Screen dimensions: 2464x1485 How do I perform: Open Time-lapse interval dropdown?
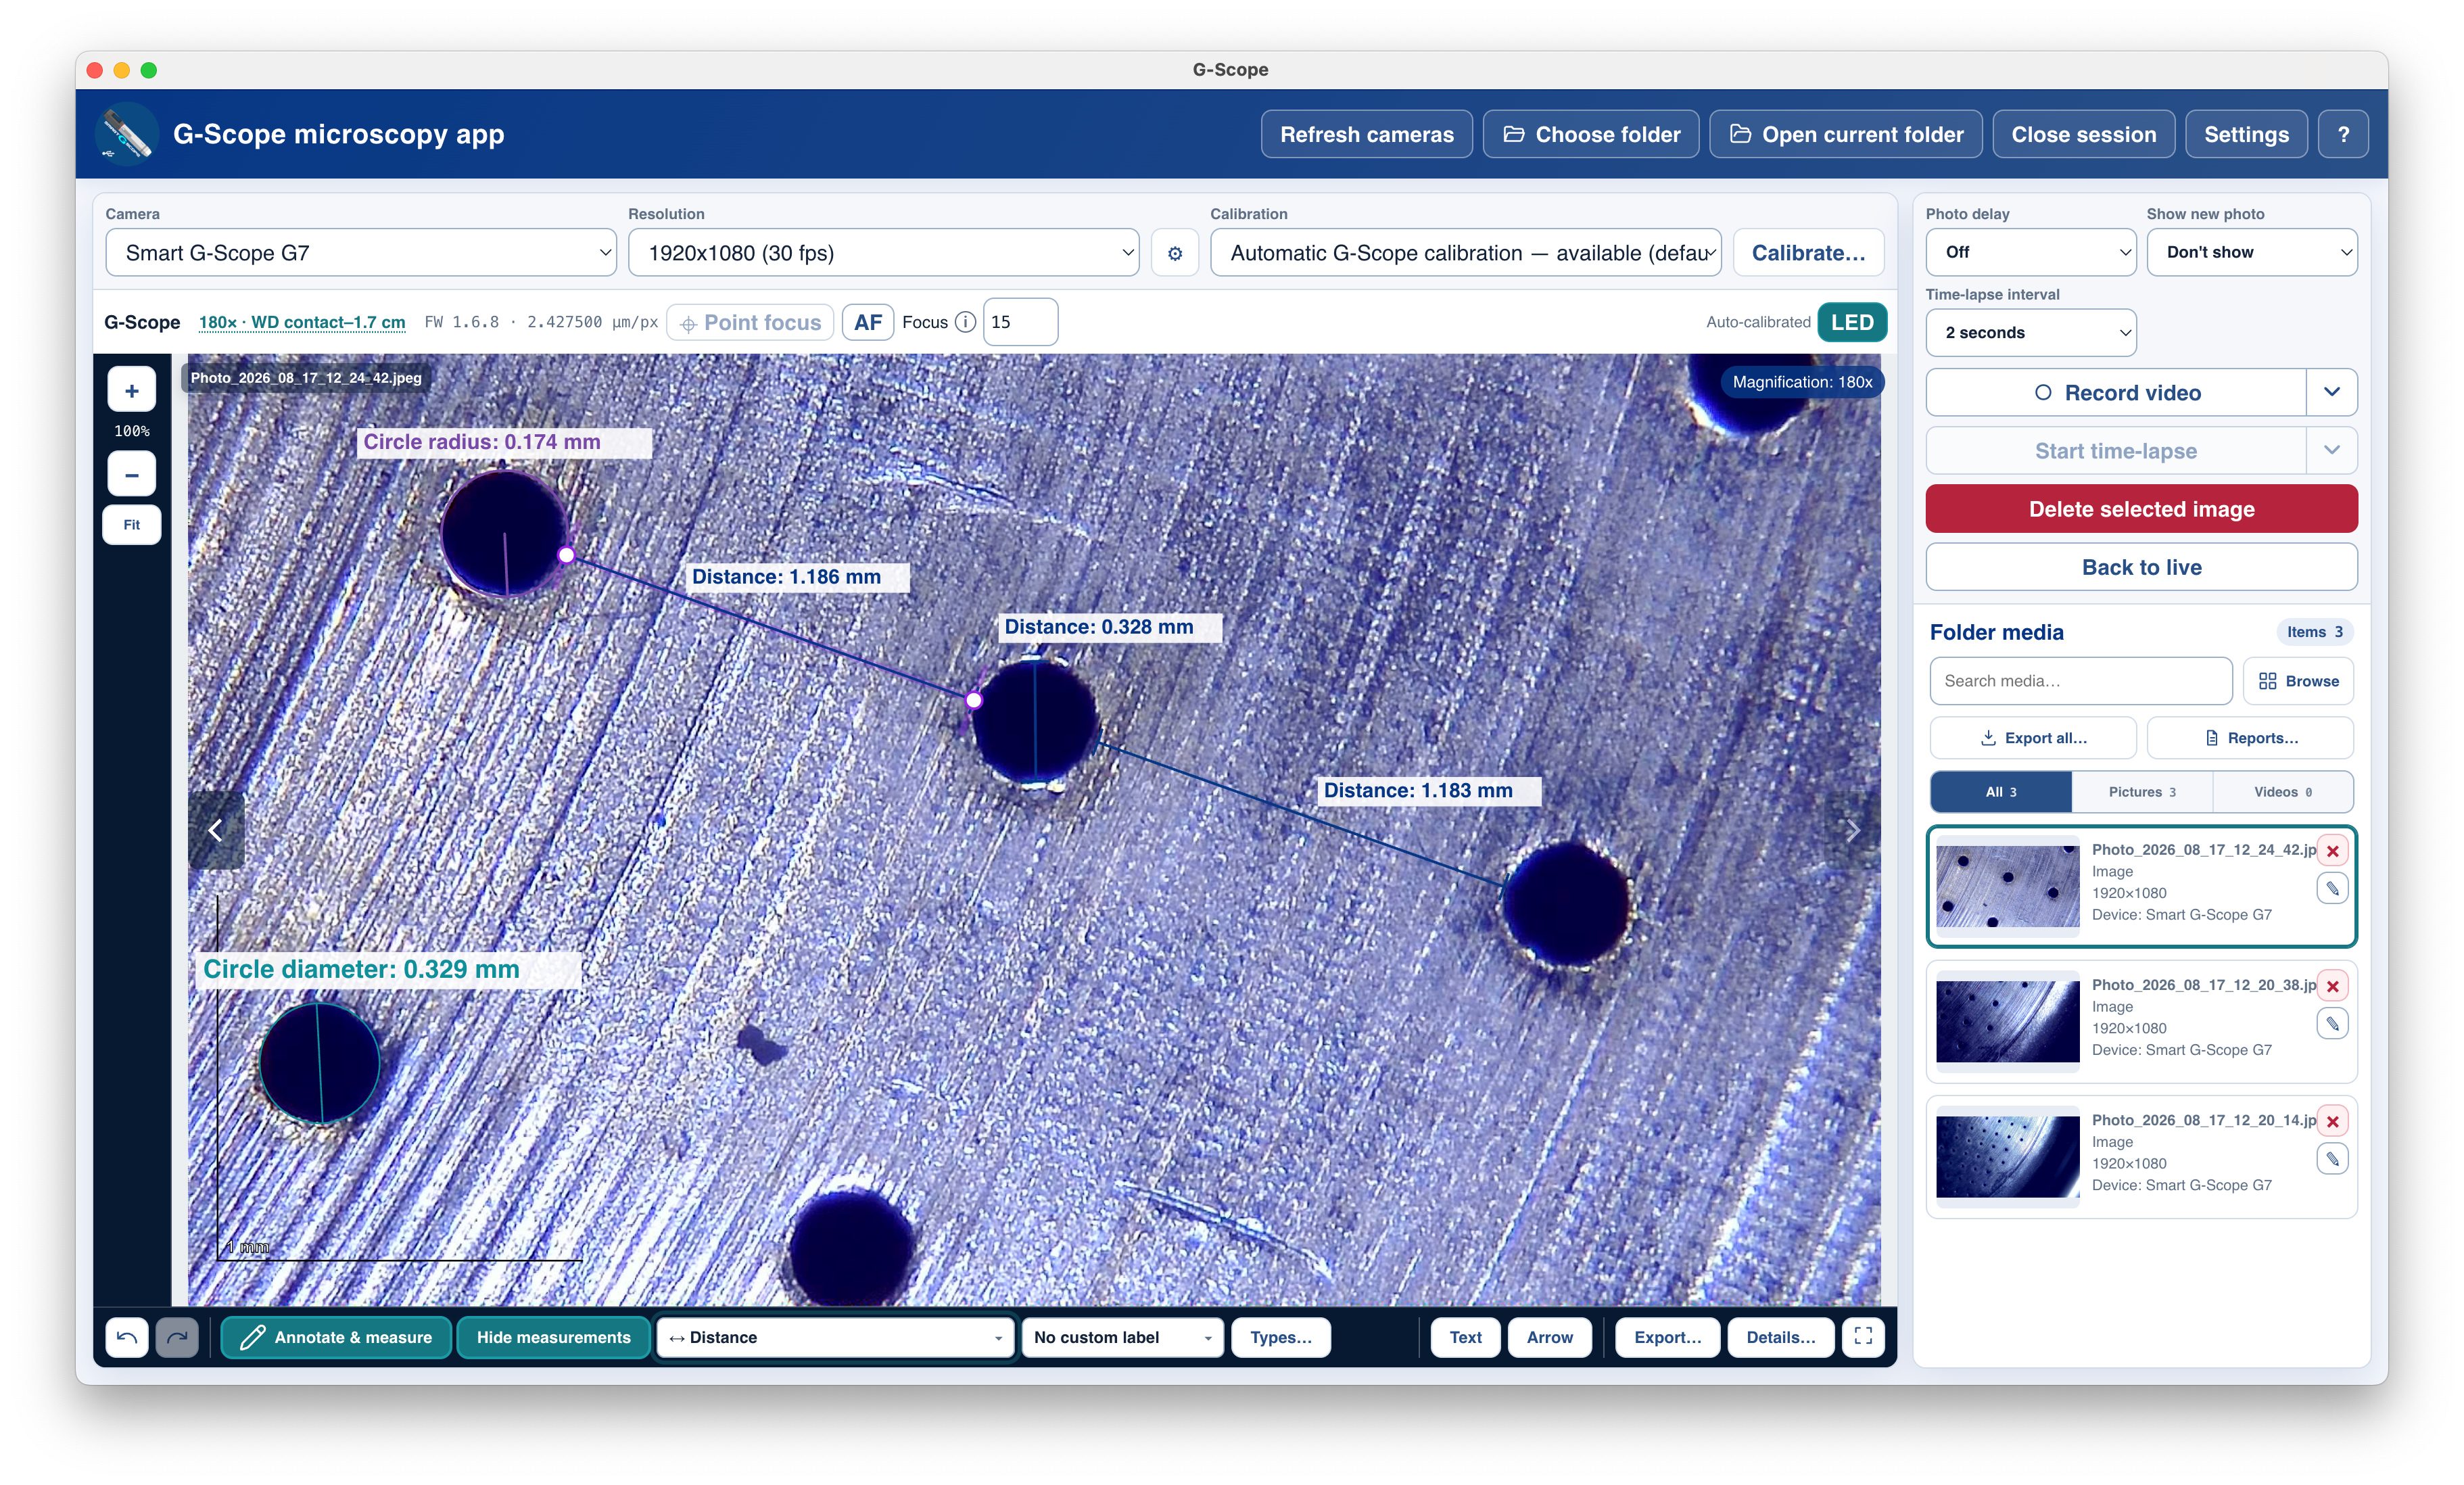[2031, 332]
